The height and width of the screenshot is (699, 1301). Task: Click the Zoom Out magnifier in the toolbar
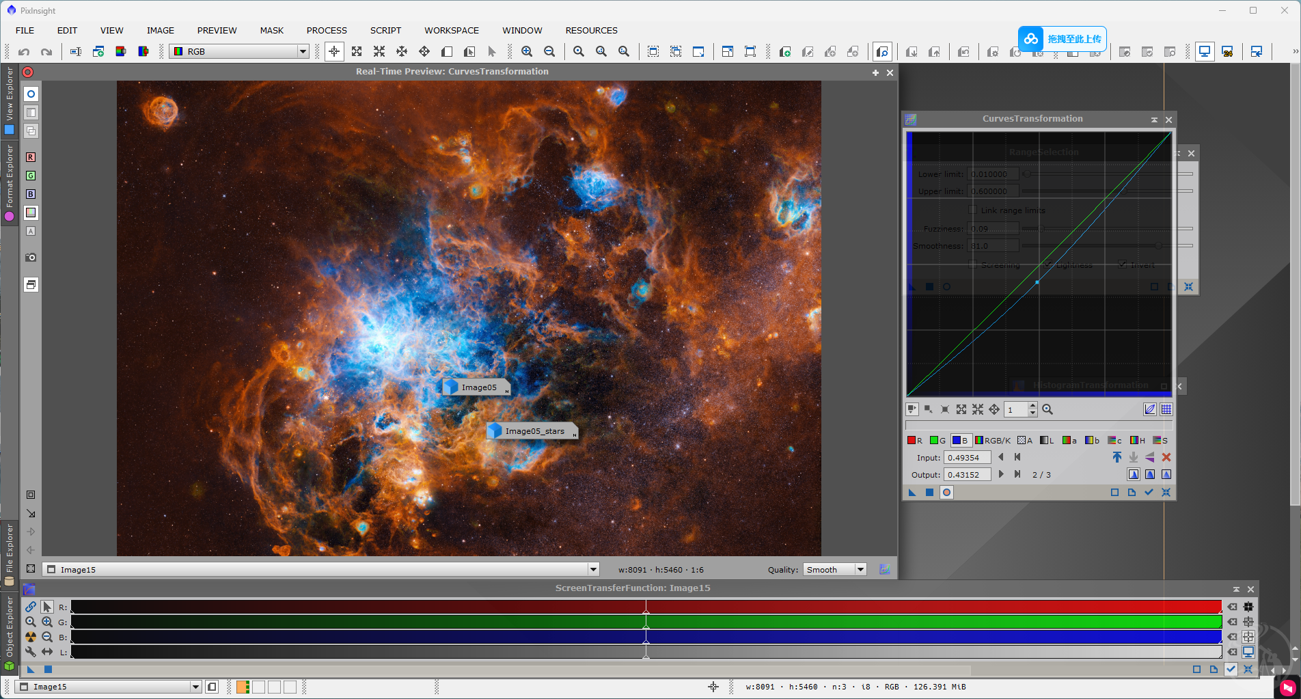[549, 52]
